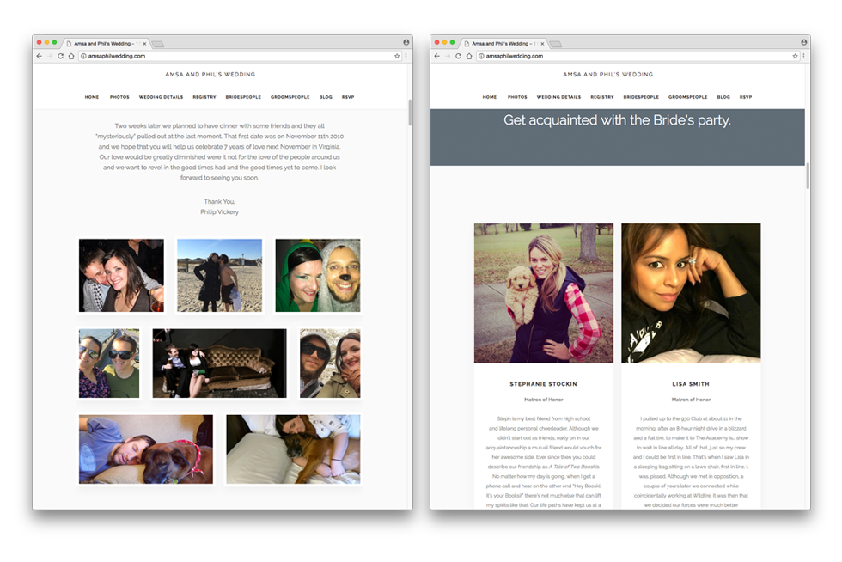Open REGISTRY in the right window site menu
Image resolution: width=842 pixels, height=562 pixels.
[x=602, y=97]
